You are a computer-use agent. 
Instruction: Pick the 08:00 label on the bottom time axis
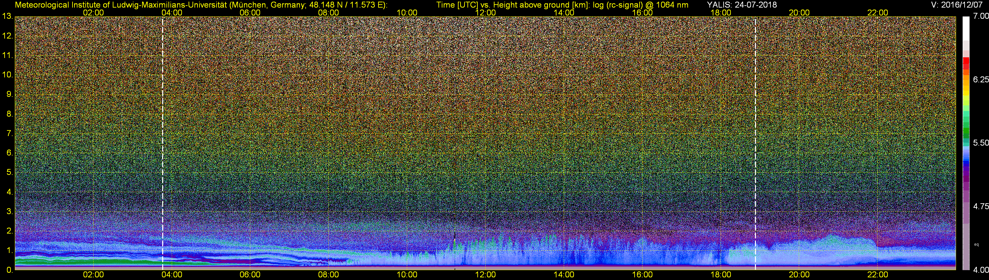(x=329, y=275)
